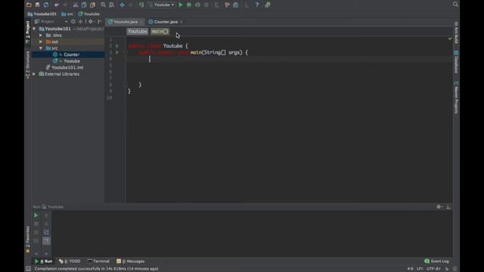
Task: Open the Event Log
Action: pos(436,261)
